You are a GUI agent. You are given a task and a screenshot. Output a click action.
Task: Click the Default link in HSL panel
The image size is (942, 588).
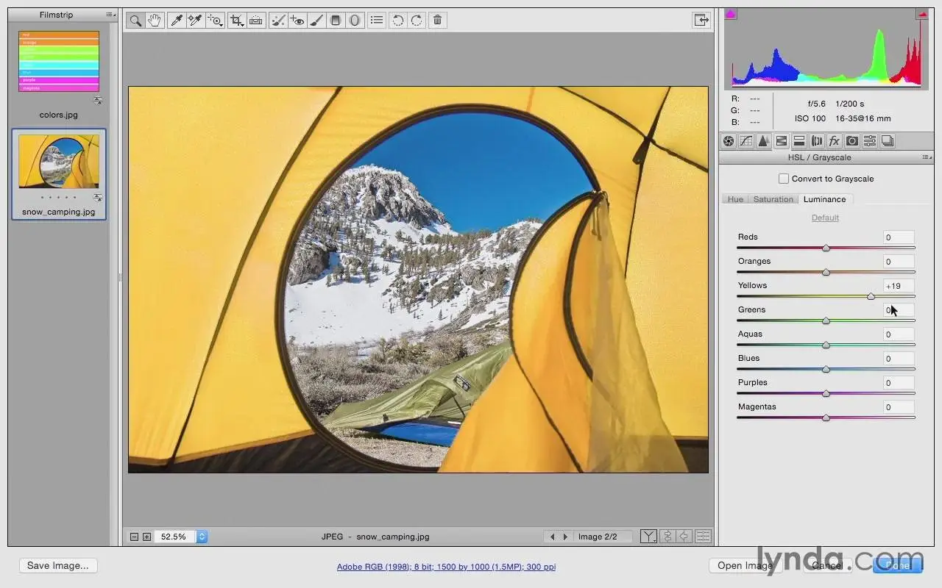(825, 218)
